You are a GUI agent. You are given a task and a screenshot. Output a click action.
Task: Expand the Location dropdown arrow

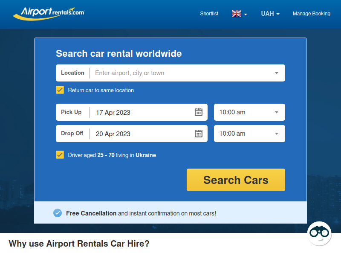276,73
